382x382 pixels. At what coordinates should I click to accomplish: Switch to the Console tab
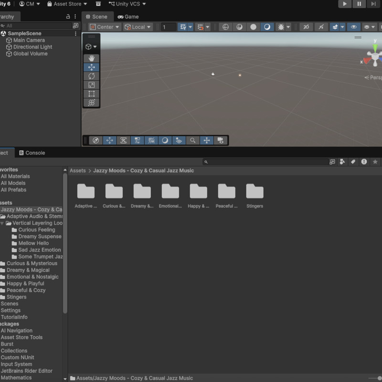click(32, 153)
